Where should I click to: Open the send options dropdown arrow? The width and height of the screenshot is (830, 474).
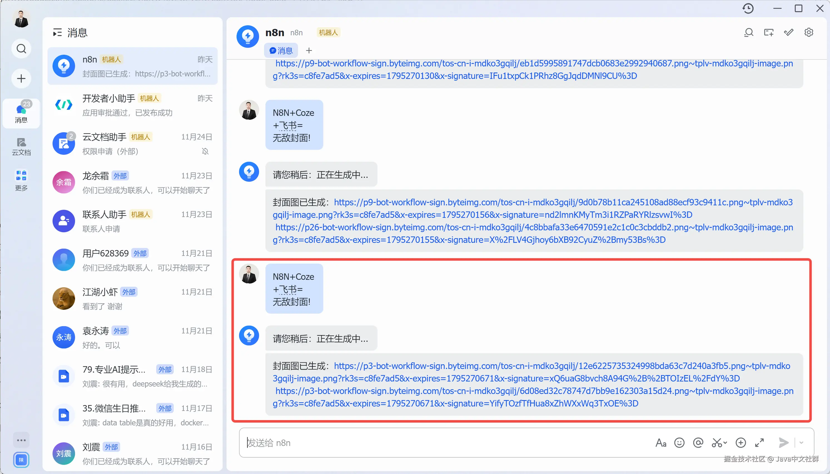[x=801, y=443]
